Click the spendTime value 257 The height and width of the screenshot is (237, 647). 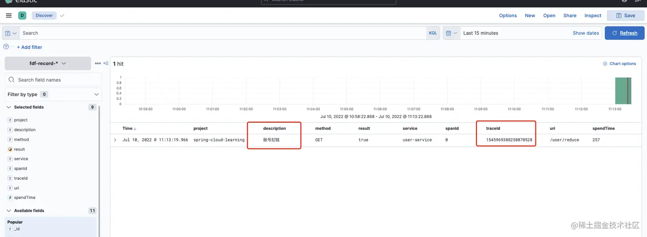click(x=596, y=140)
